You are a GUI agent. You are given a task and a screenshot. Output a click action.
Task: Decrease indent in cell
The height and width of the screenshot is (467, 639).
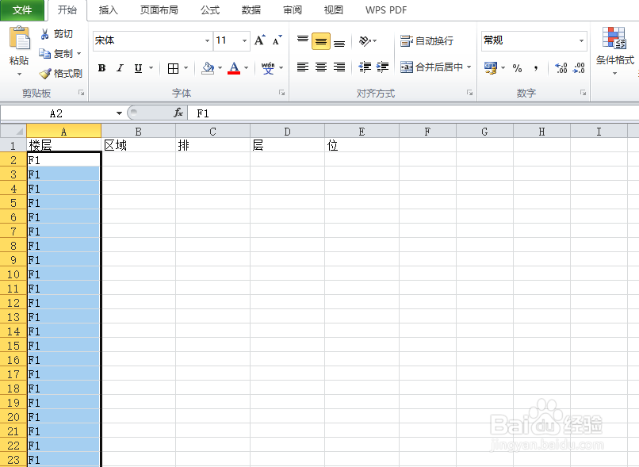pos(365,67)
